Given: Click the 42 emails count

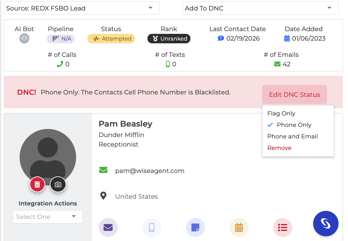Looking at the screenshot, I should 286,64.
